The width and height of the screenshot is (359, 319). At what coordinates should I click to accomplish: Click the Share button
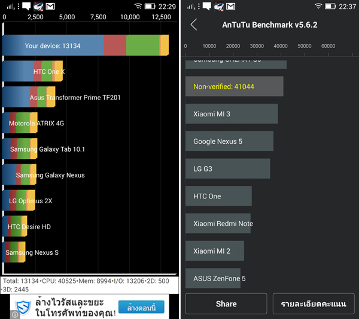click(x=226, y=303)
